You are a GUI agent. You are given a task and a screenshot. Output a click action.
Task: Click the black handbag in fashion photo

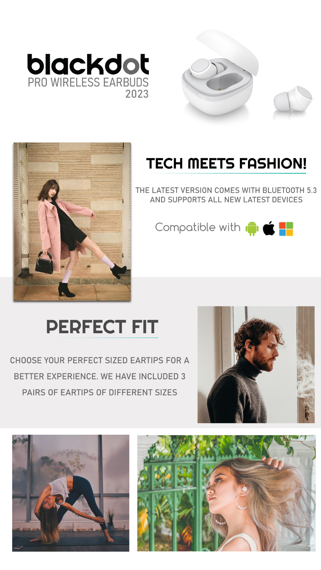coord(44,263)
